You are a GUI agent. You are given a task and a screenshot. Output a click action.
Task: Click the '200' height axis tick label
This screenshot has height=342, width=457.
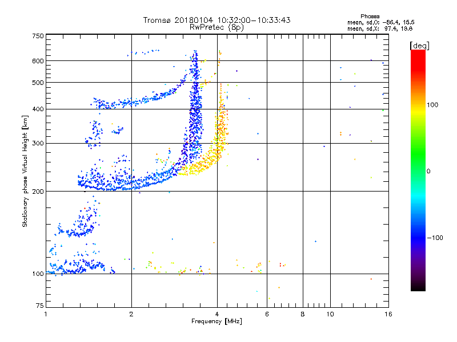(38, 192)
